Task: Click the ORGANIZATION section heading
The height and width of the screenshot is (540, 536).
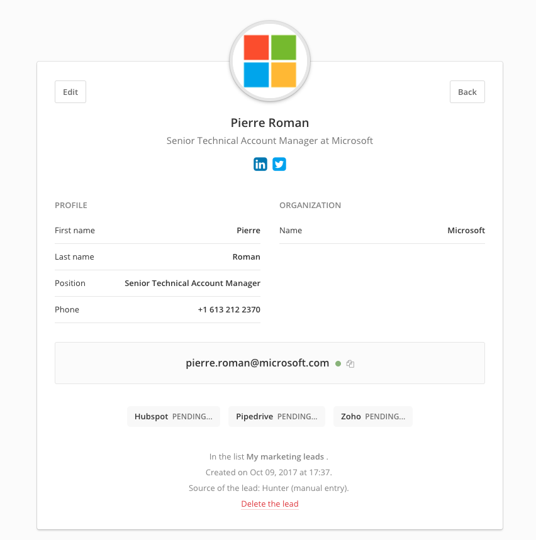Action: point(310,206)
